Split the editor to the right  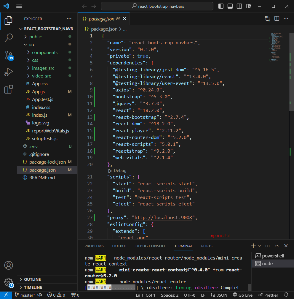click(x=277, y=18)
